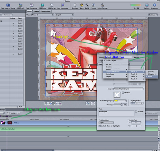Choose Track 2 in the submenu
160x151 pixels.
pos(137,74)
